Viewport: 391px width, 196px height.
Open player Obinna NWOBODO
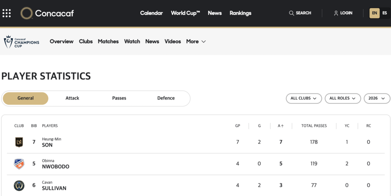click(x=56, y=164)
